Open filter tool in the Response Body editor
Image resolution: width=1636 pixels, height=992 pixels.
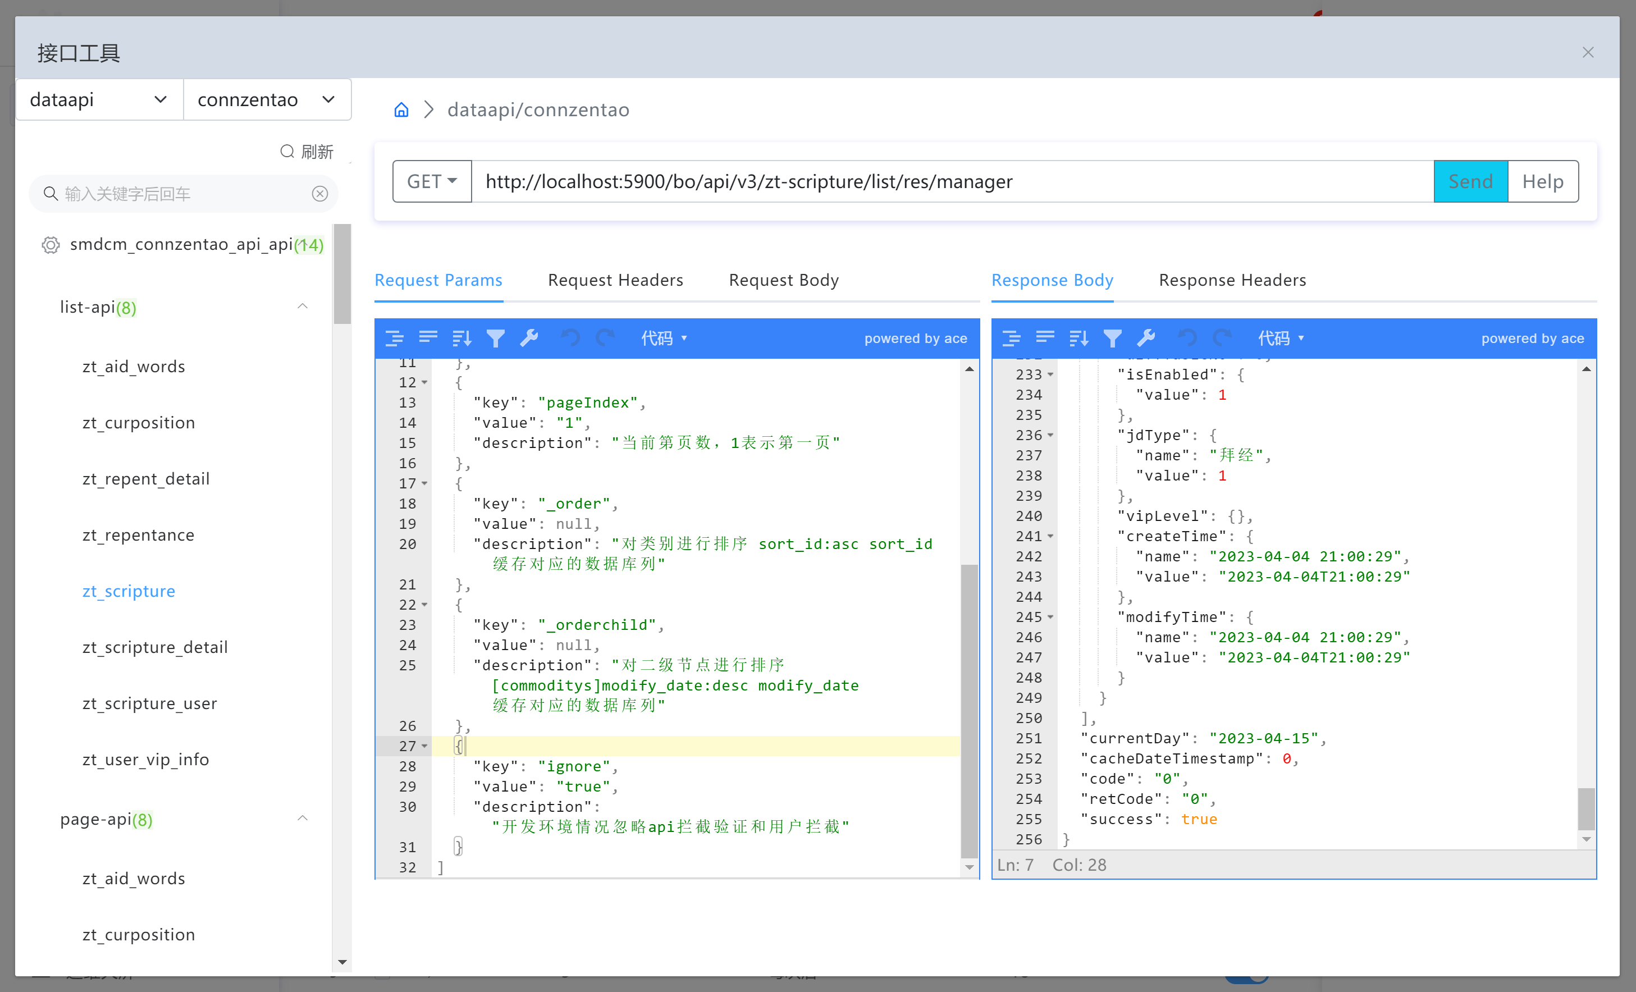[x=1113, y=338]
